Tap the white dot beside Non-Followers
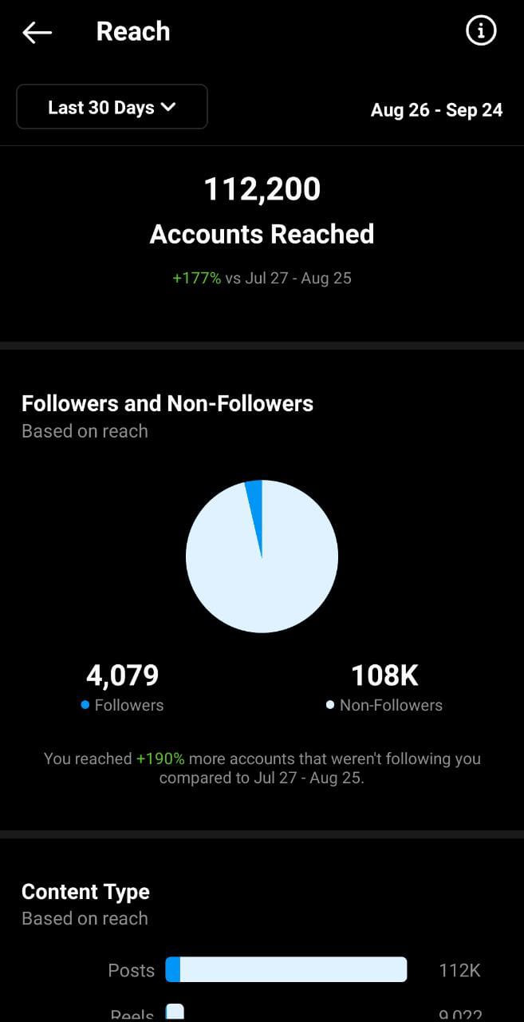524x1022 pixels. point(330,705)
